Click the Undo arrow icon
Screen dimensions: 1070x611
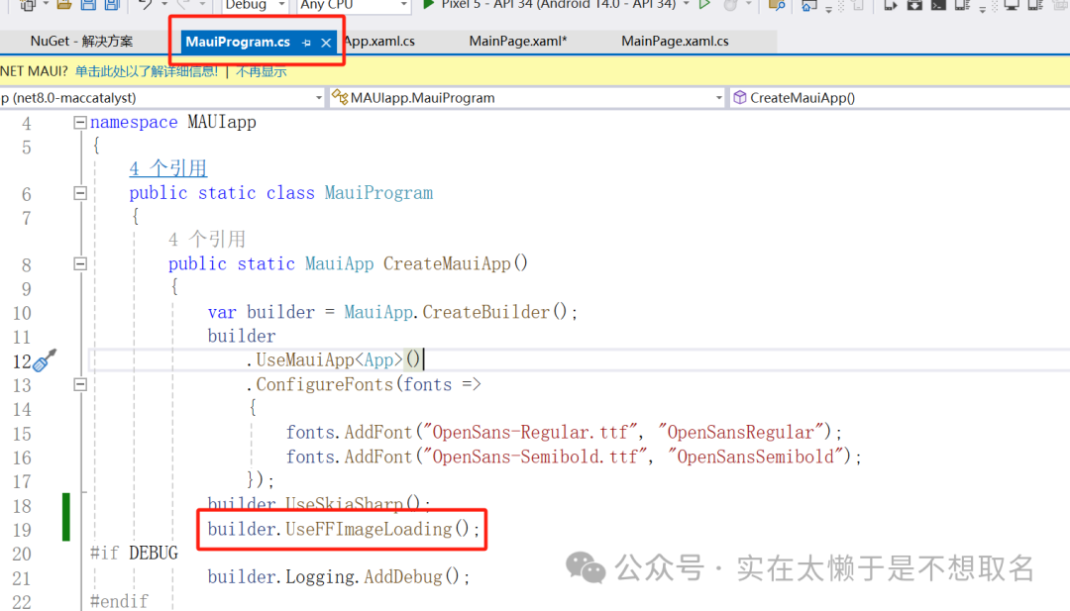146,5
